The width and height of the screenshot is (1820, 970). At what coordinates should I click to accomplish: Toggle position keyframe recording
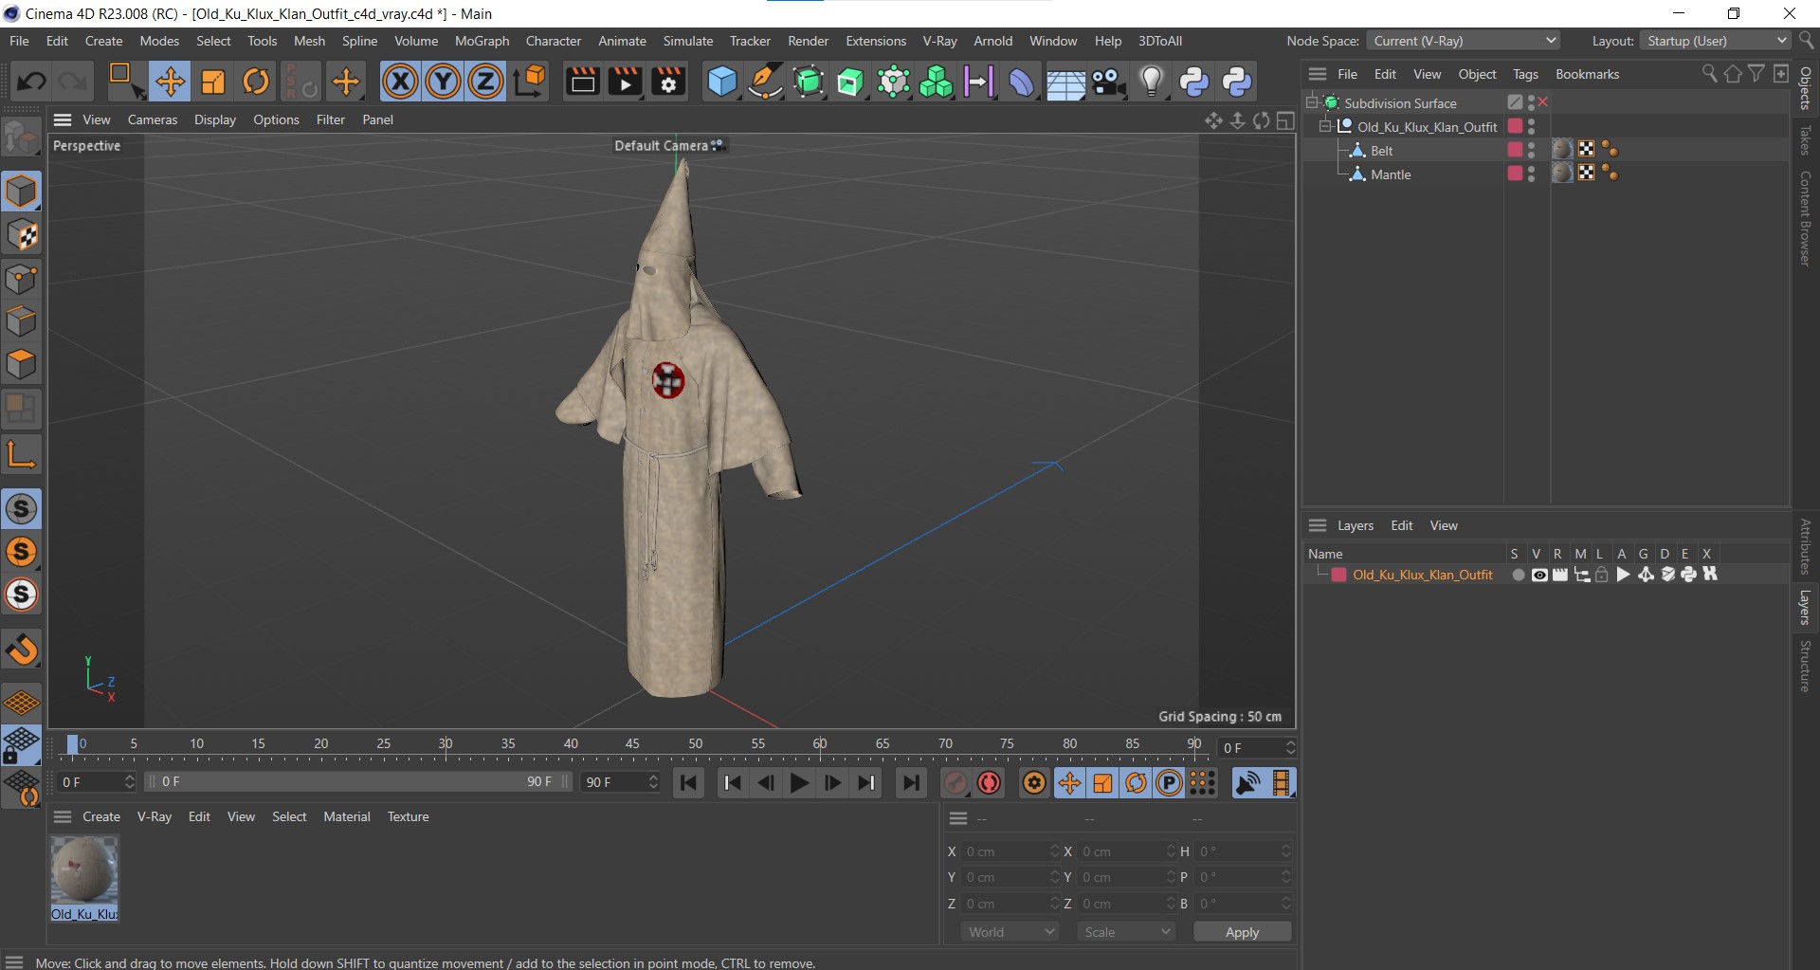click(1069, 783)
